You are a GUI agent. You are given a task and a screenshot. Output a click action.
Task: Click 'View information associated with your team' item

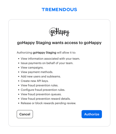(x=51, y=59)
